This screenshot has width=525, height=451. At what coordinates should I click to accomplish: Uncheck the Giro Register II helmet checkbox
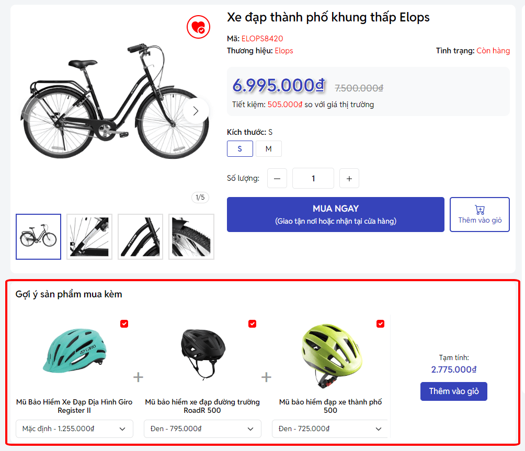pyautogui.click(x=124, y=324)
